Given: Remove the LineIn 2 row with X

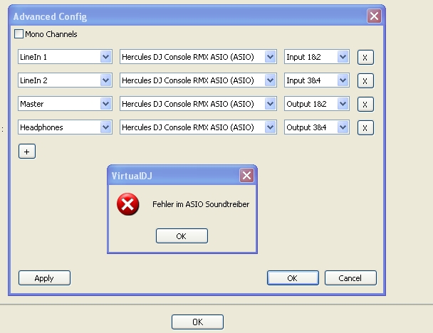Looking at the screenshot, I should 365,81.
